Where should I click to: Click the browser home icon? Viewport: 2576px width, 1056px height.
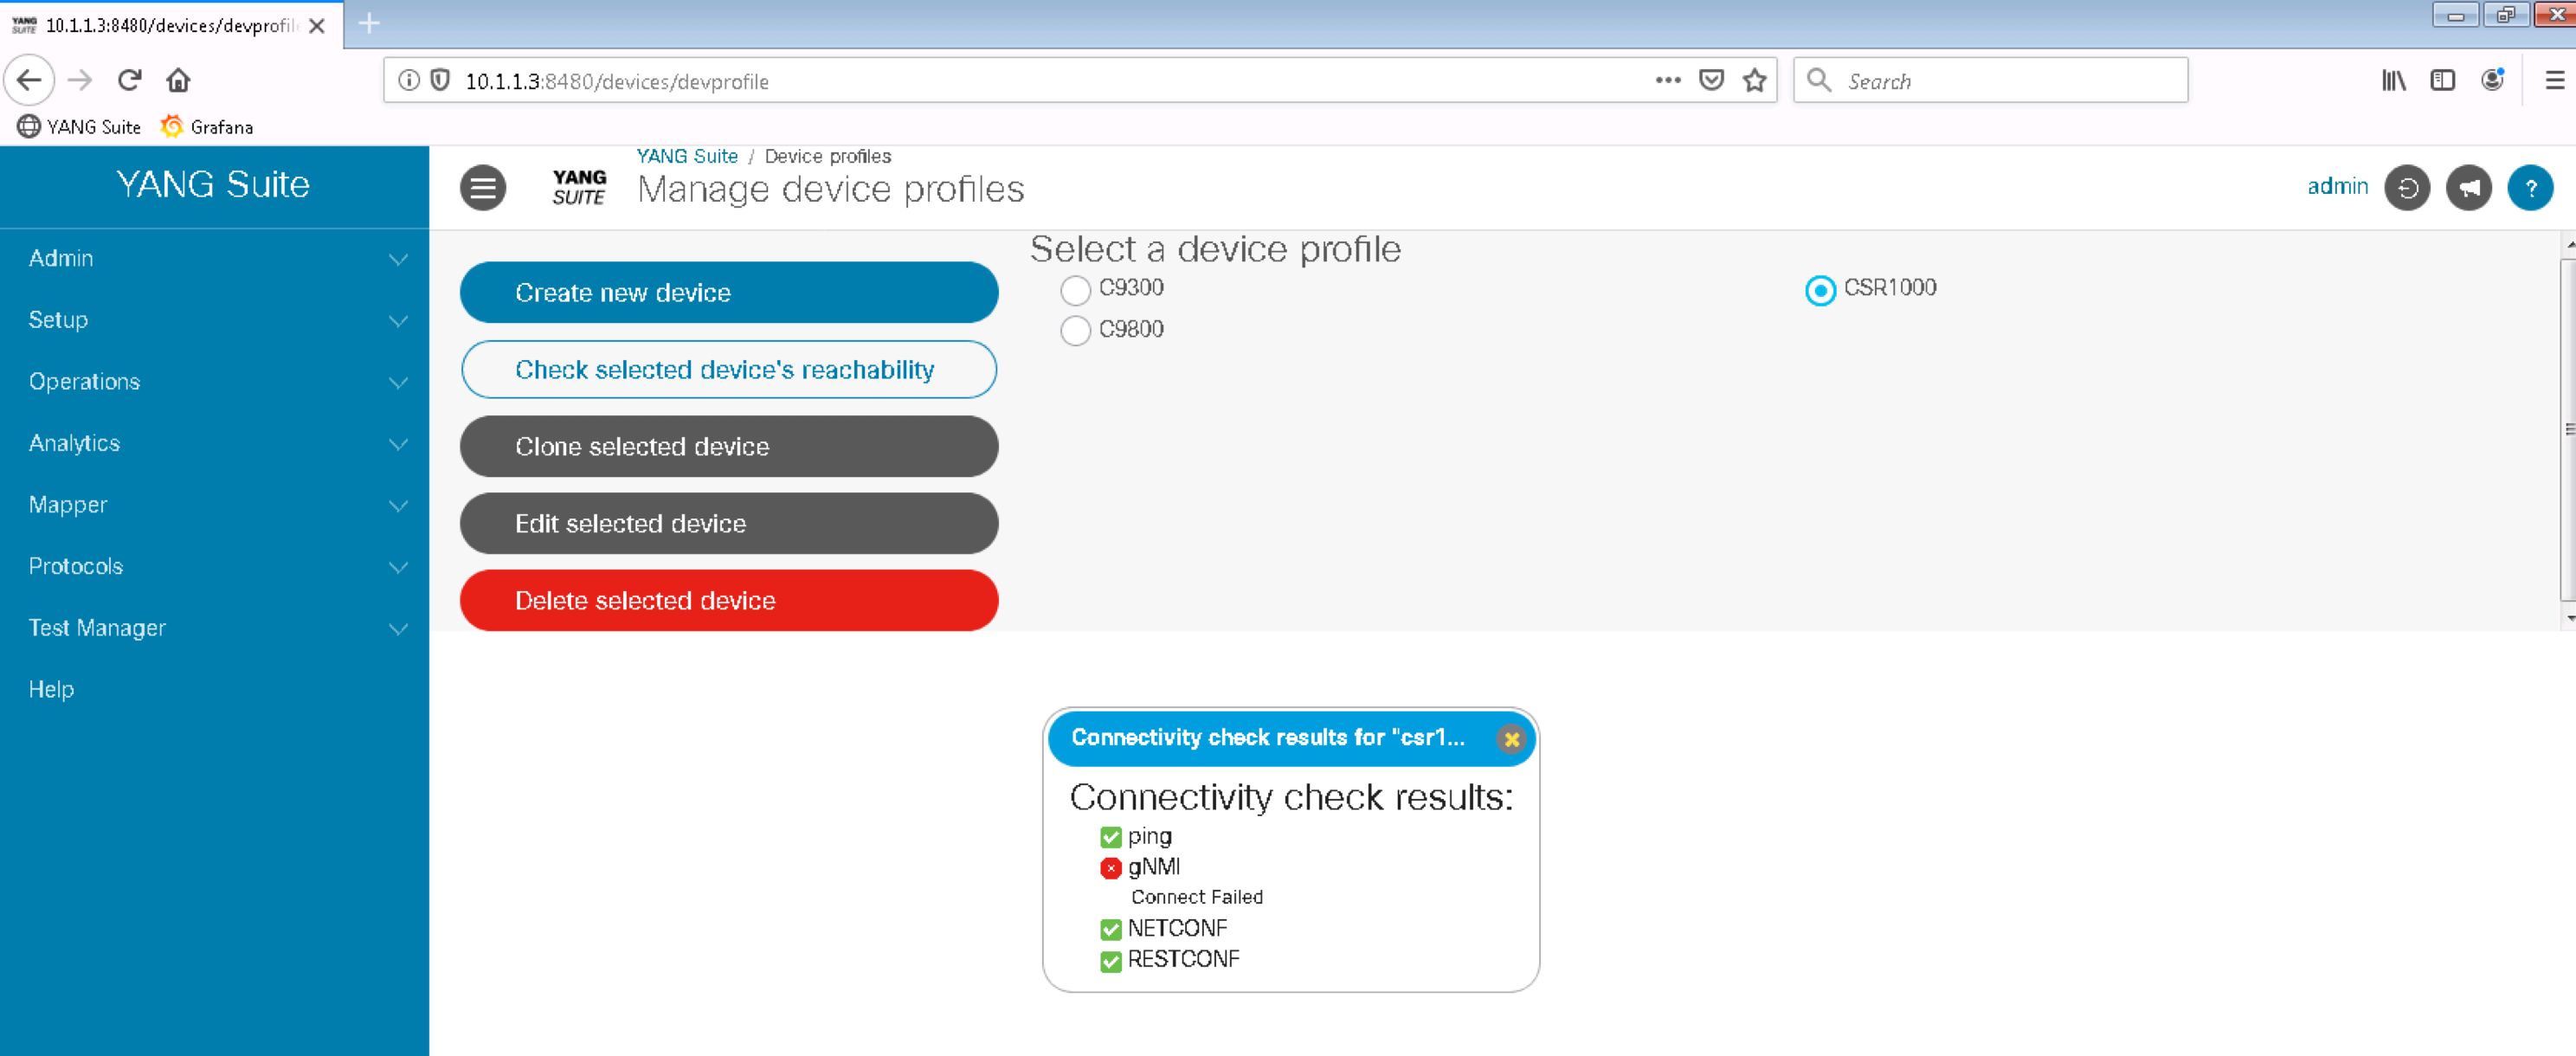click(x=178, y=80)
